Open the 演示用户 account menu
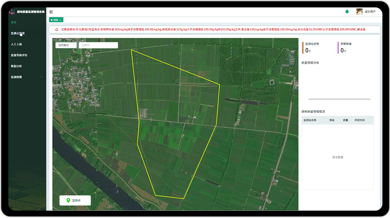390x218 pixels. point(370,12)
